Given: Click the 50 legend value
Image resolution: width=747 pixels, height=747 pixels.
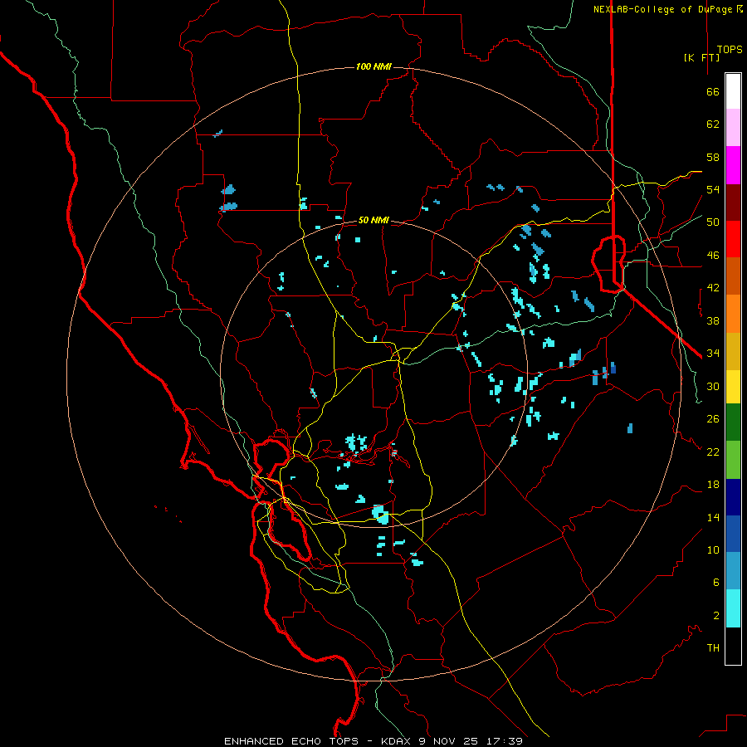Looking at the screenshot, I should pyautogui.click(x=713, y=222).
